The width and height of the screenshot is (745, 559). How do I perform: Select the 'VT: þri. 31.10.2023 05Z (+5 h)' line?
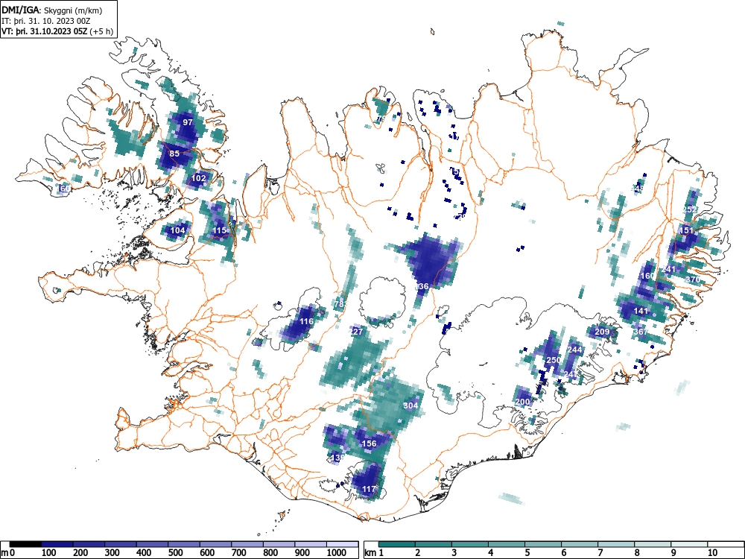pyautogui.click(x=57, y=31)
